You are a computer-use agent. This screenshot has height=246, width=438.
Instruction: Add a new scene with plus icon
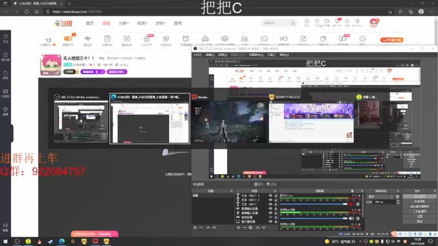tap(195, 227)
